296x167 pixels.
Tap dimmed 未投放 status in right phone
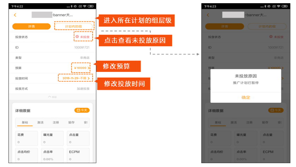pos(279,37)
